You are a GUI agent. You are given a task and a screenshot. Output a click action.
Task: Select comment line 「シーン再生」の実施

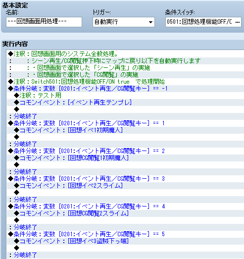(126, 68)
